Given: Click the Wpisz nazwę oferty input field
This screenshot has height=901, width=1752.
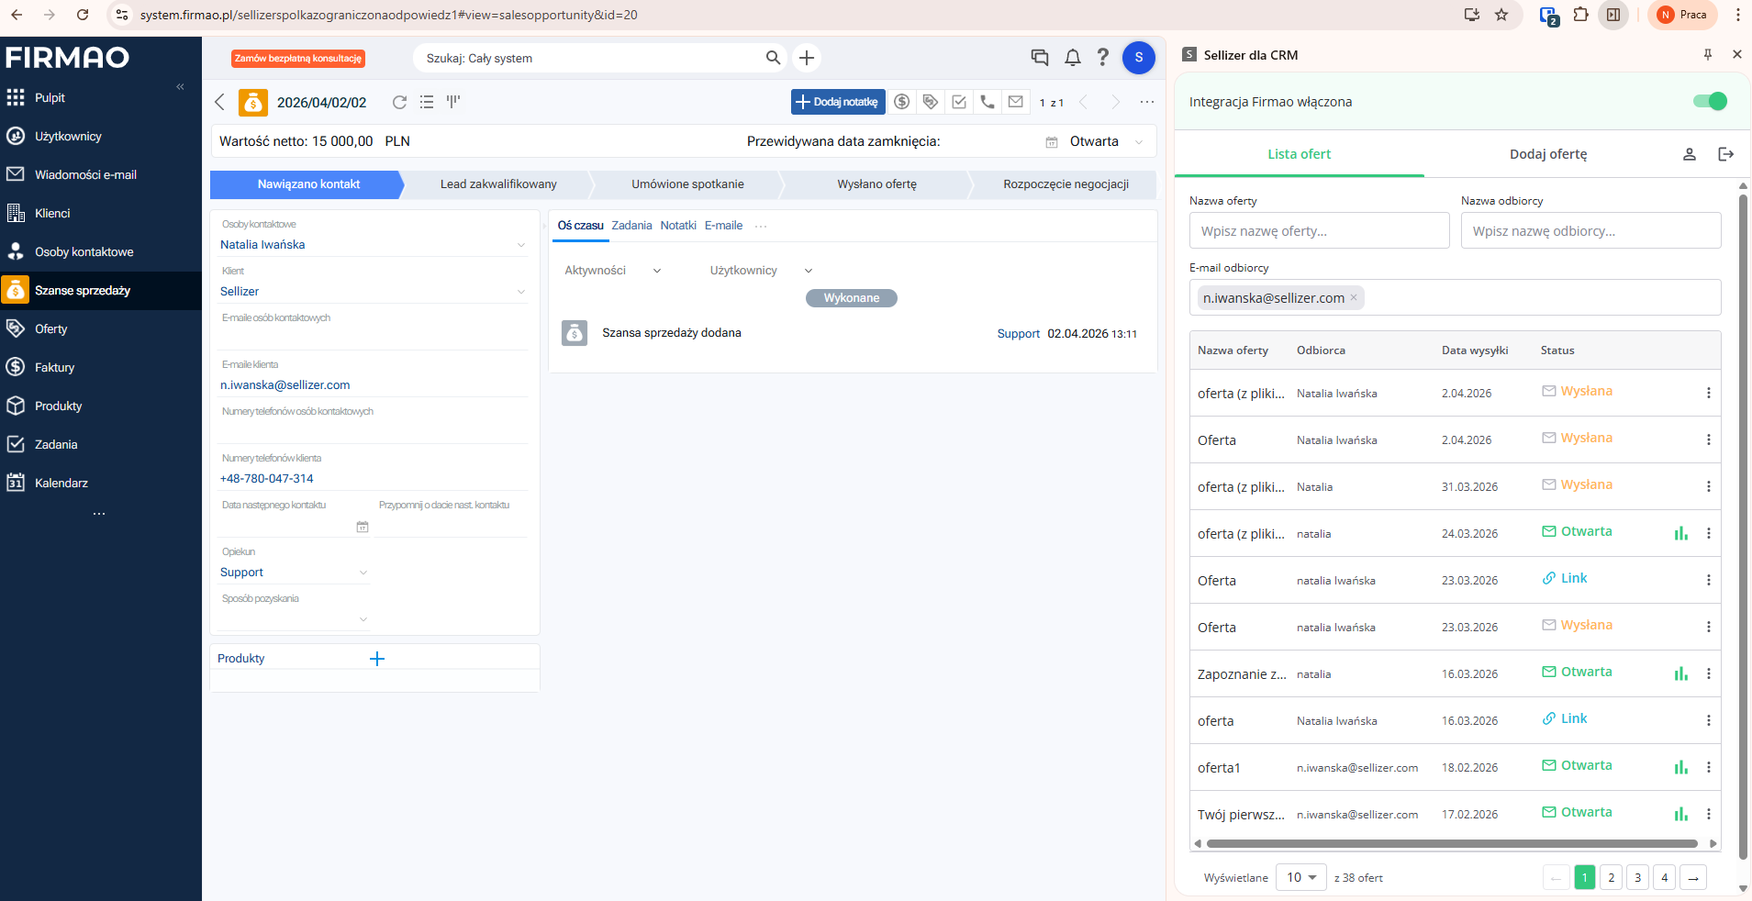Looking at the screenshot, I should tap(1319, 231).
